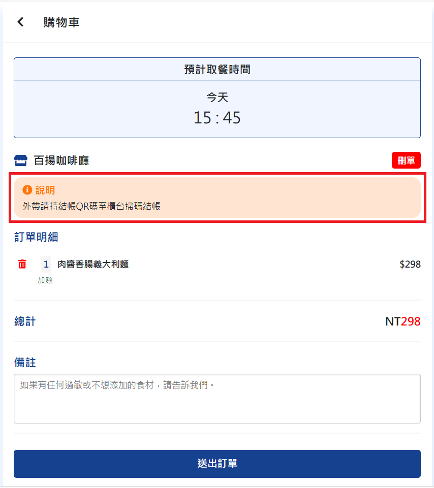Submit the order with 送出訂單

(217, 464)
